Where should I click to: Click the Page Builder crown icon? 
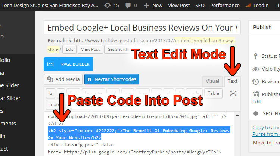point(50,64)
